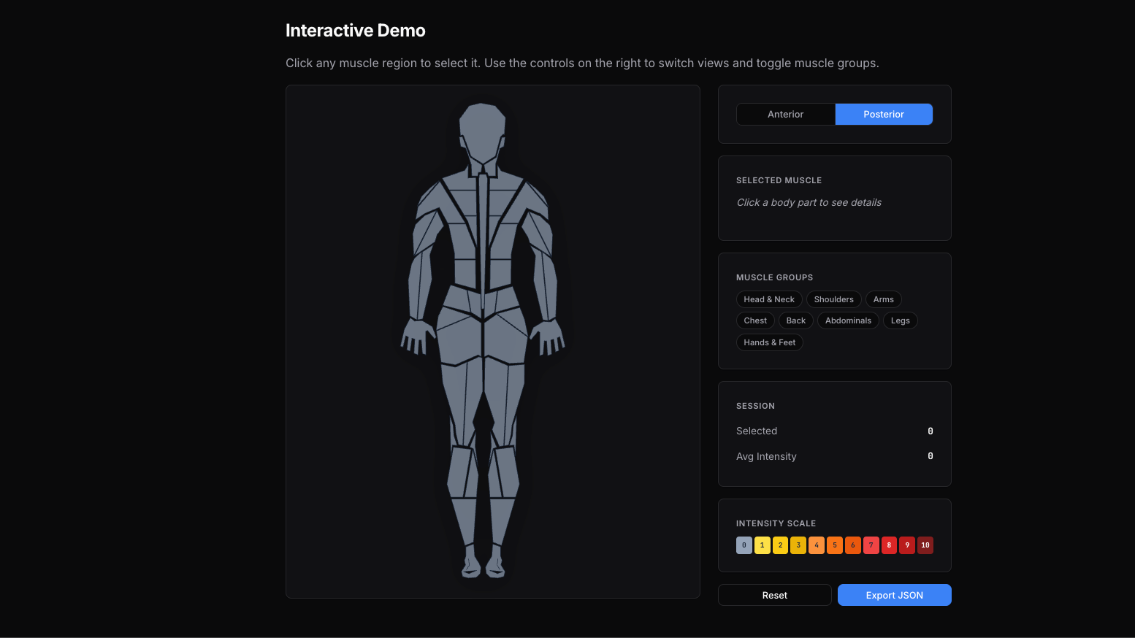The height and width of the screenshot is (638, 1135).
Task: Select intensity level 5 swatch
Action: coord(834,545)
